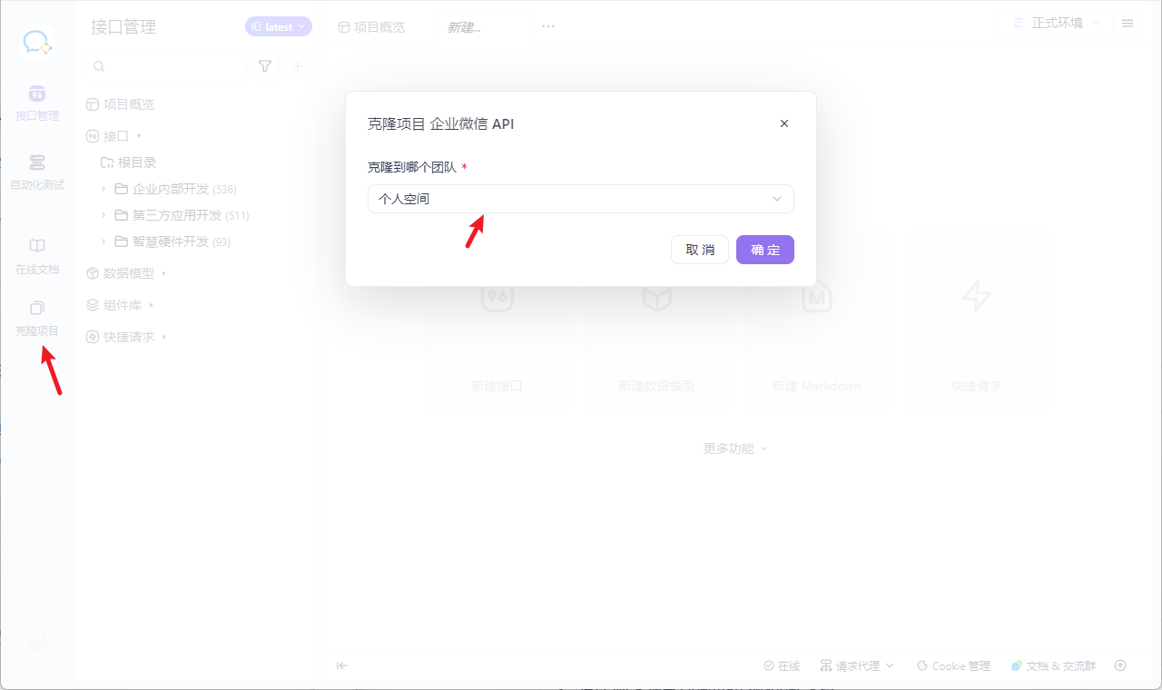
Task: Click the plus add icon beside filter
Action: [297, 66]
